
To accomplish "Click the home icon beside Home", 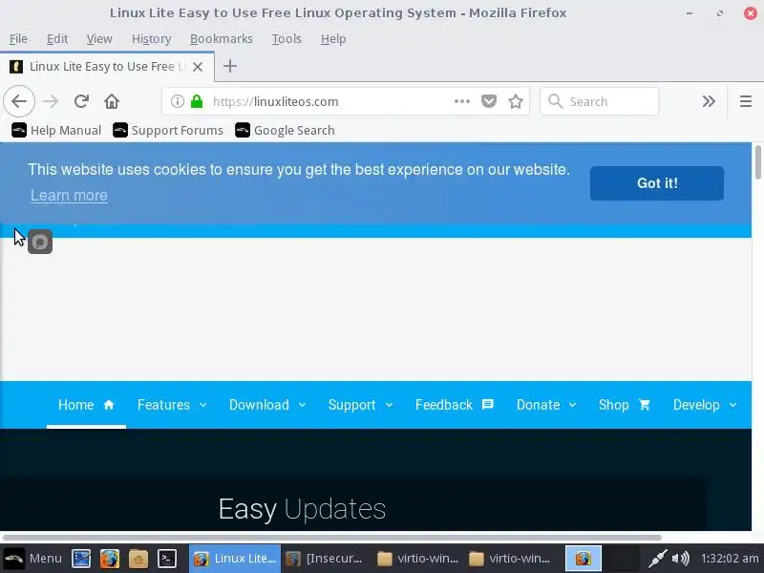I will tap(109, 405).
